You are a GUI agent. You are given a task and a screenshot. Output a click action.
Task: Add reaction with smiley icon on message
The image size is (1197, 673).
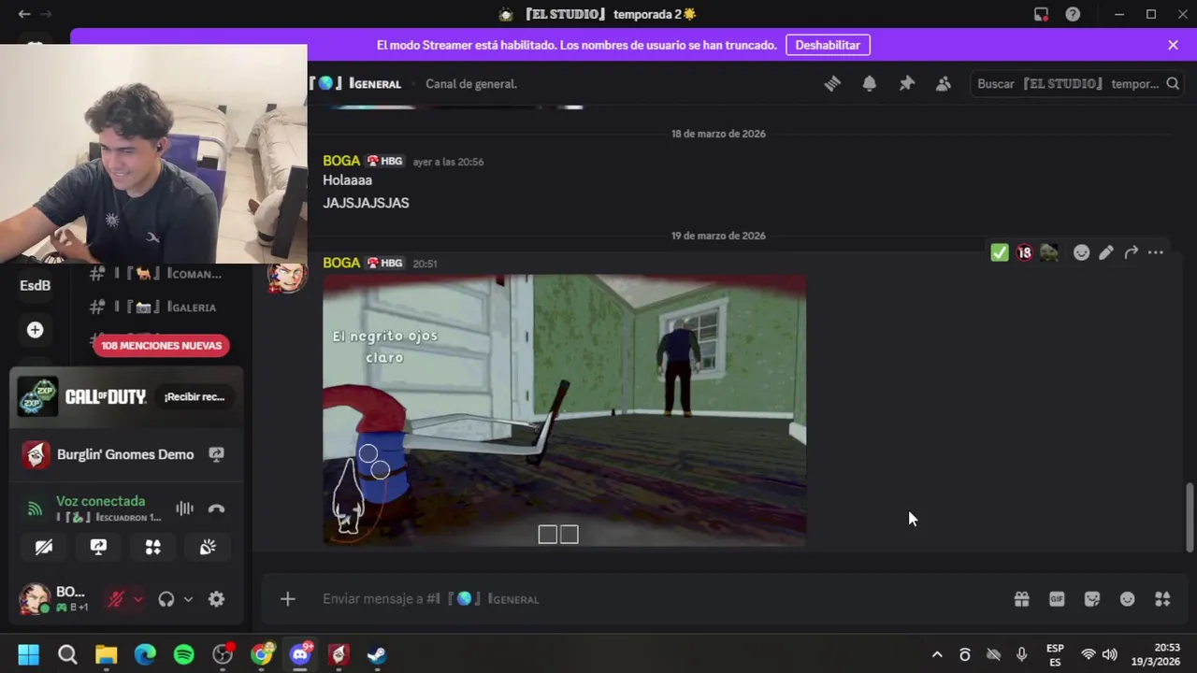tap(1081, 252)
